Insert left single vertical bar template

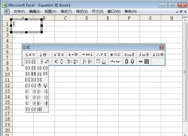point(27,103)
